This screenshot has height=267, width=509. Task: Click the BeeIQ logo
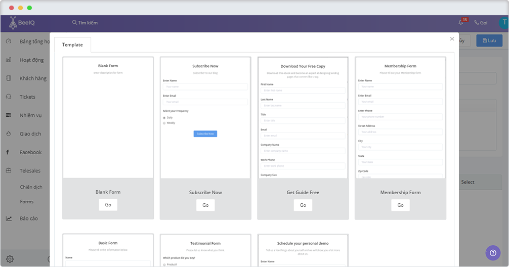pyautogui.click(x=22, y=23)
